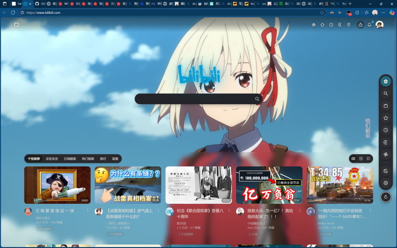
Task: Open browser profile avatar menu
Action: (375, 12)
